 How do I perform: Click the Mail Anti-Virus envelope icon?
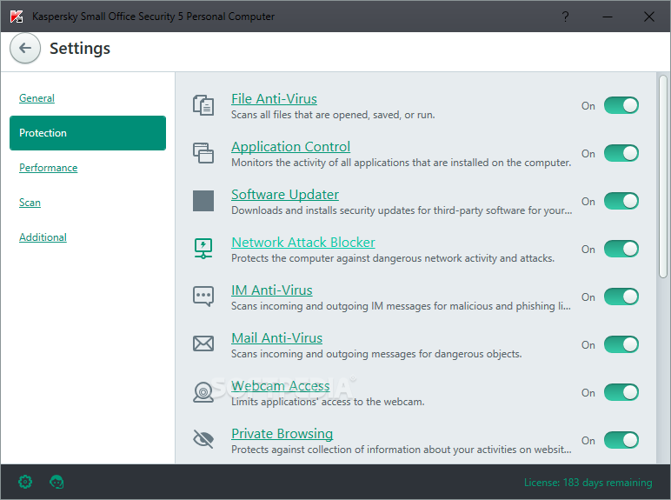[x=203, y=343]
